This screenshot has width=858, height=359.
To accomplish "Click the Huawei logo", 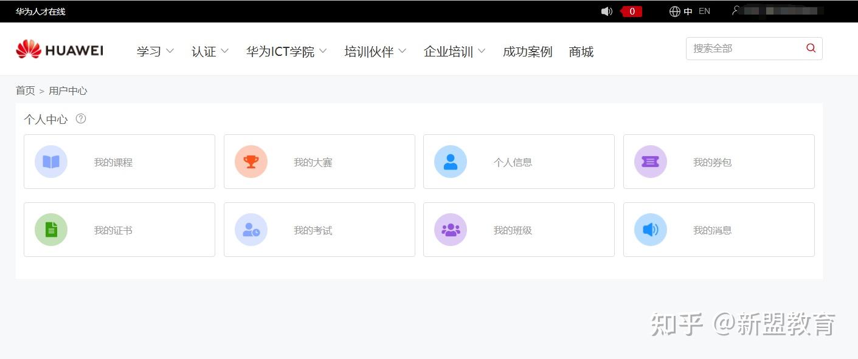I will click(60, 50).
